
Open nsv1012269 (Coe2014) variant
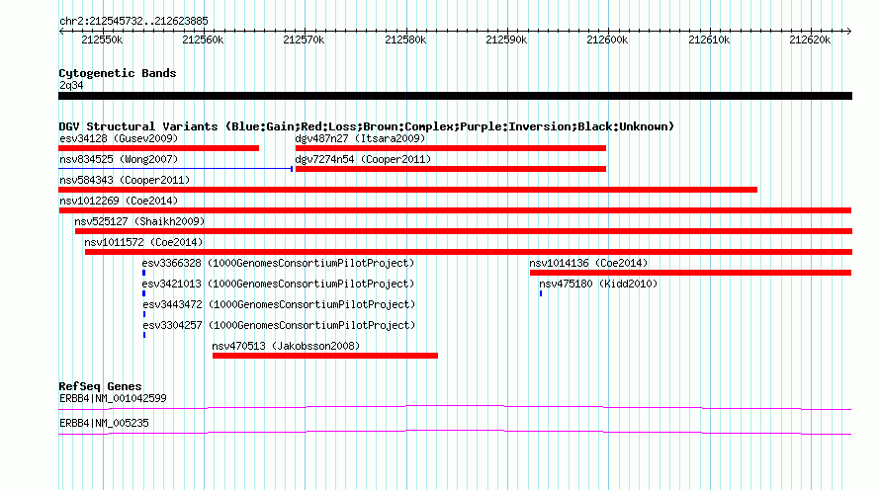click(119, 201)
